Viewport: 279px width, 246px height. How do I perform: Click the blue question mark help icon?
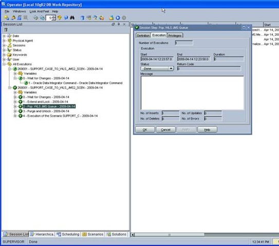pos(66,17)
